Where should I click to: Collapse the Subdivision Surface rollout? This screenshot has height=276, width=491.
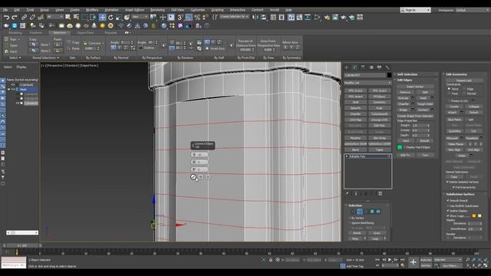click(460, 194)
